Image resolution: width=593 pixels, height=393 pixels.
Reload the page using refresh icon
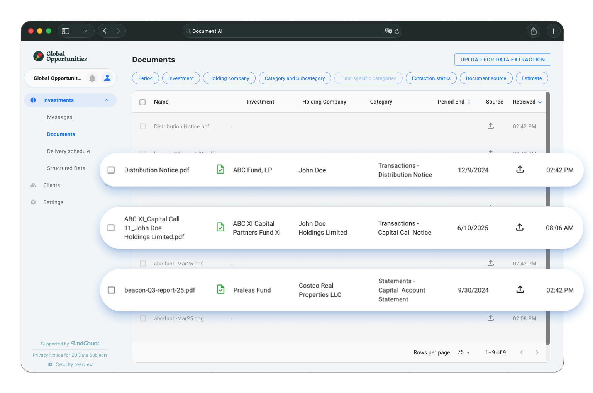pos(397,31)
